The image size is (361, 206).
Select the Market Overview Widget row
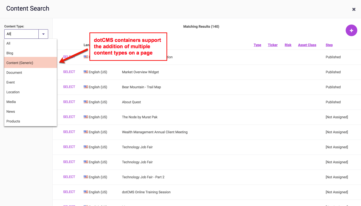pos(69,72)
